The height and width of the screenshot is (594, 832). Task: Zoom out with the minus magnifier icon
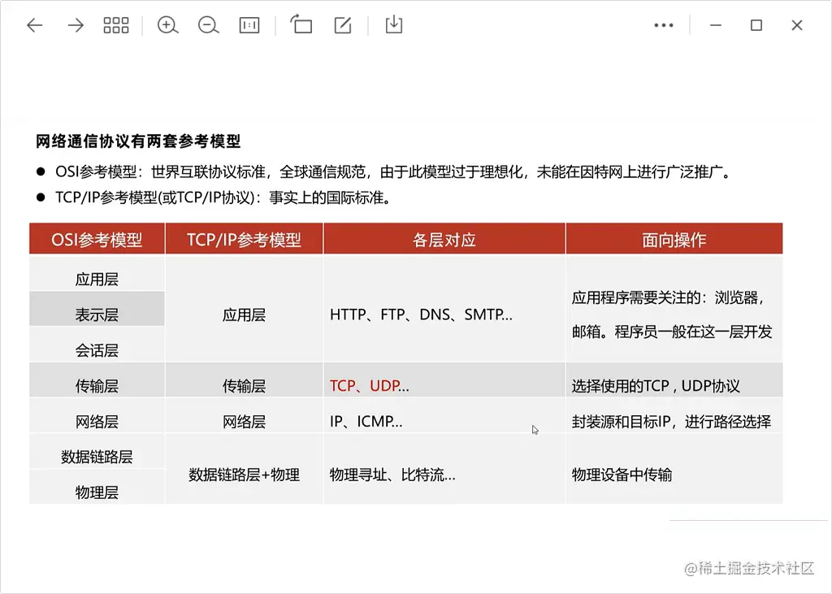(x=208, y=25)
